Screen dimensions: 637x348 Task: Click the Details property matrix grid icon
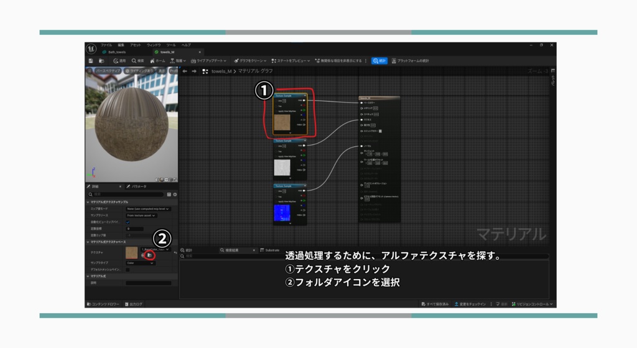coord(169,194)
